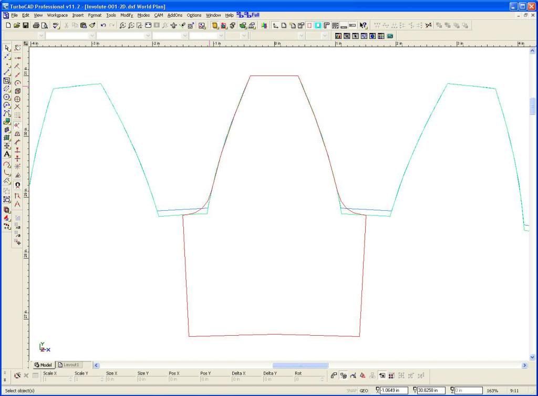Open the Format menu

pos(95,15)
